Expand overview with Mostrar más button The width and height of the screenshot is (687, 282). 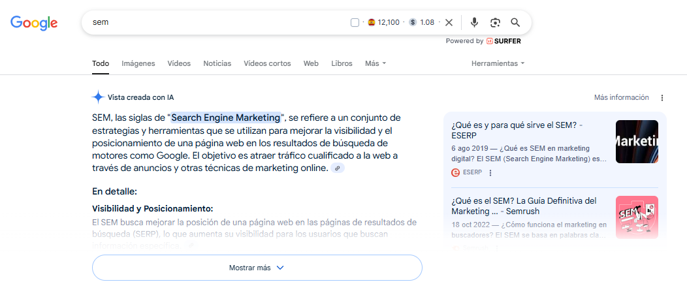(x=257, y=268)
